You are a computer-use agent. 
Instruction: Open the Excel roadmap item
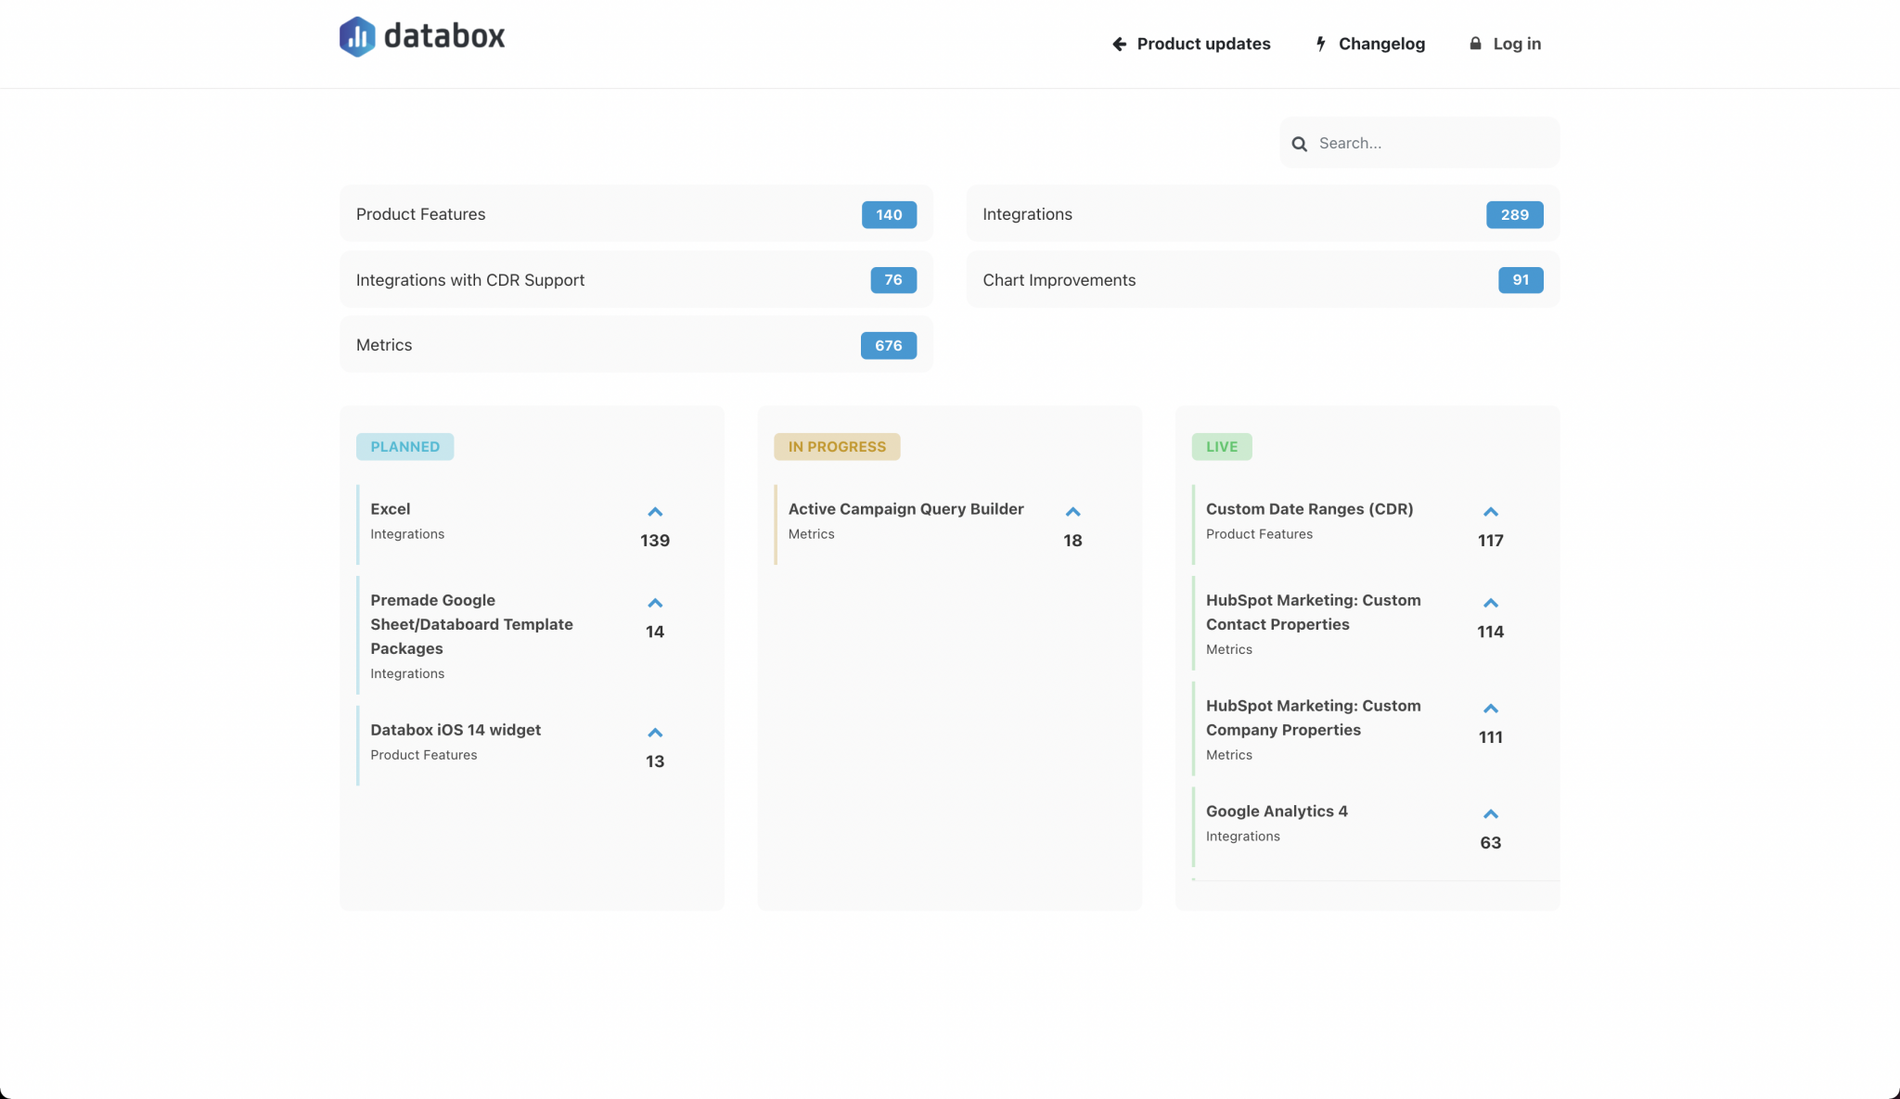391,509
